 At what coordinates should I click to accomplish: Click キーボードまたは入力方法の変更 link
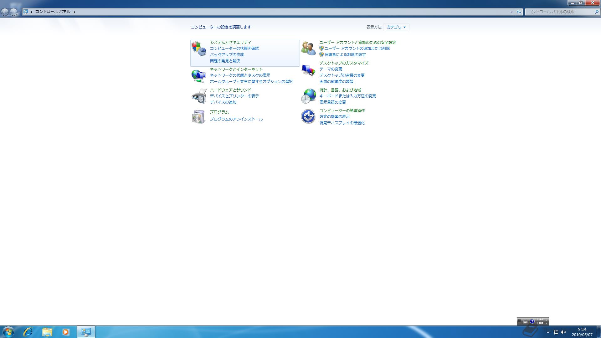pos(347,96)
